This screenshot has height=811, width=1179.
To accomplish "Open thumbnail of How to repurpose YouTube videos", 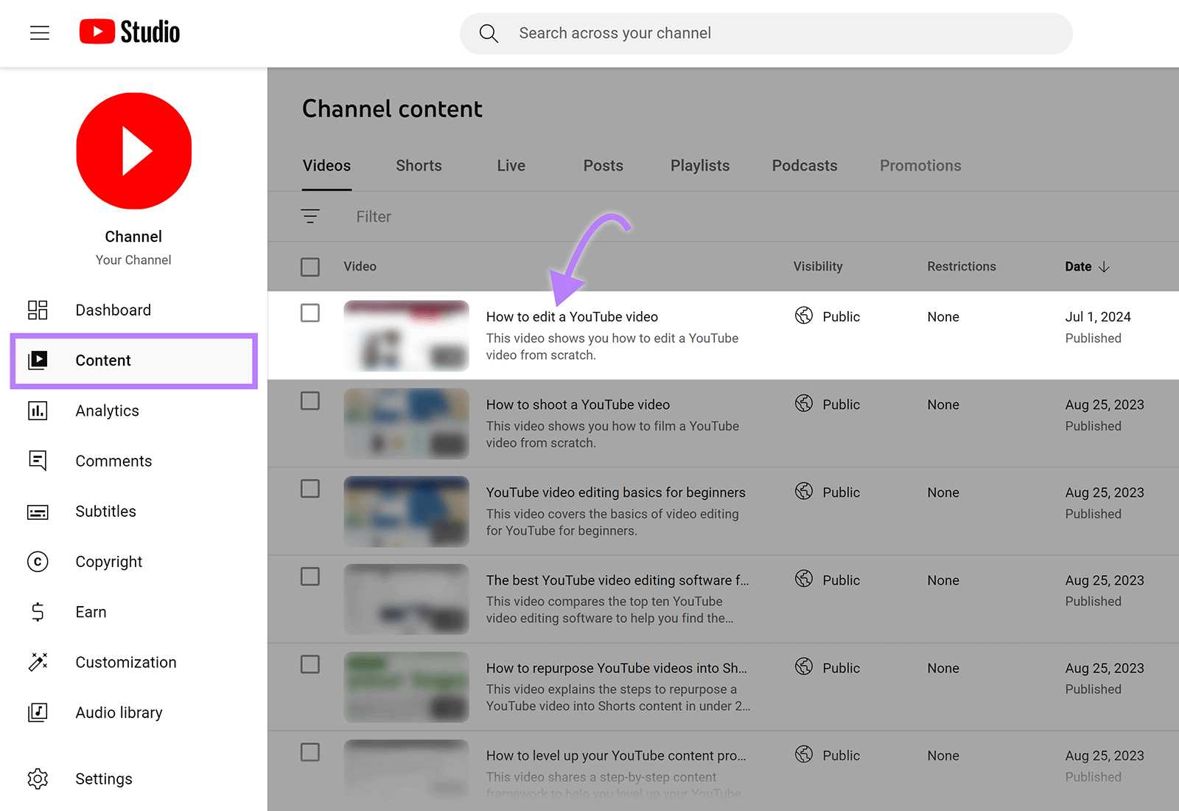I will [x=406, y=686].
